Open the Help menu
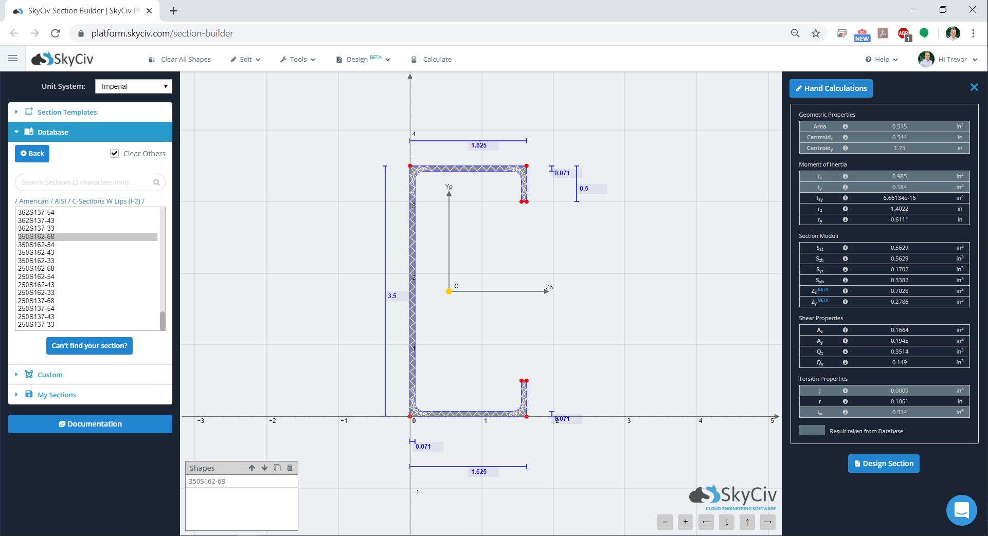 (882, 60)
